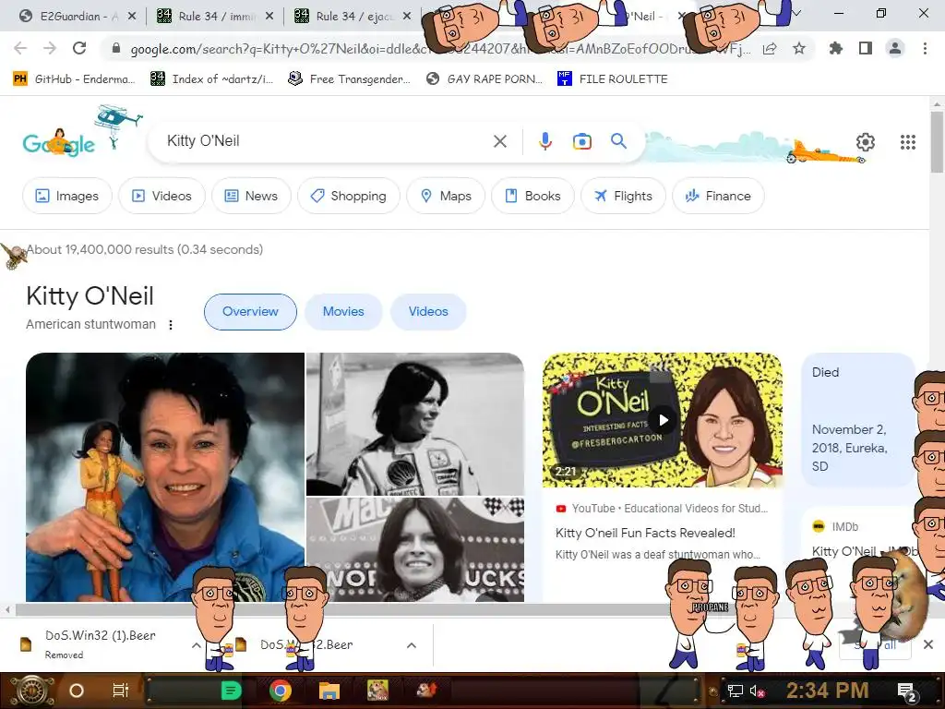The height and width of the screenshot is (709, 945).
Task: Open Google quick settings gear
Action: (866, 141)
